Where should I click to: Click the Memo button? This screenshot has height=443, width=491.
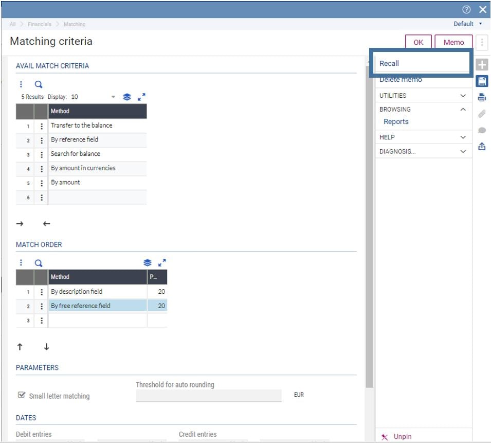point(453,43)
